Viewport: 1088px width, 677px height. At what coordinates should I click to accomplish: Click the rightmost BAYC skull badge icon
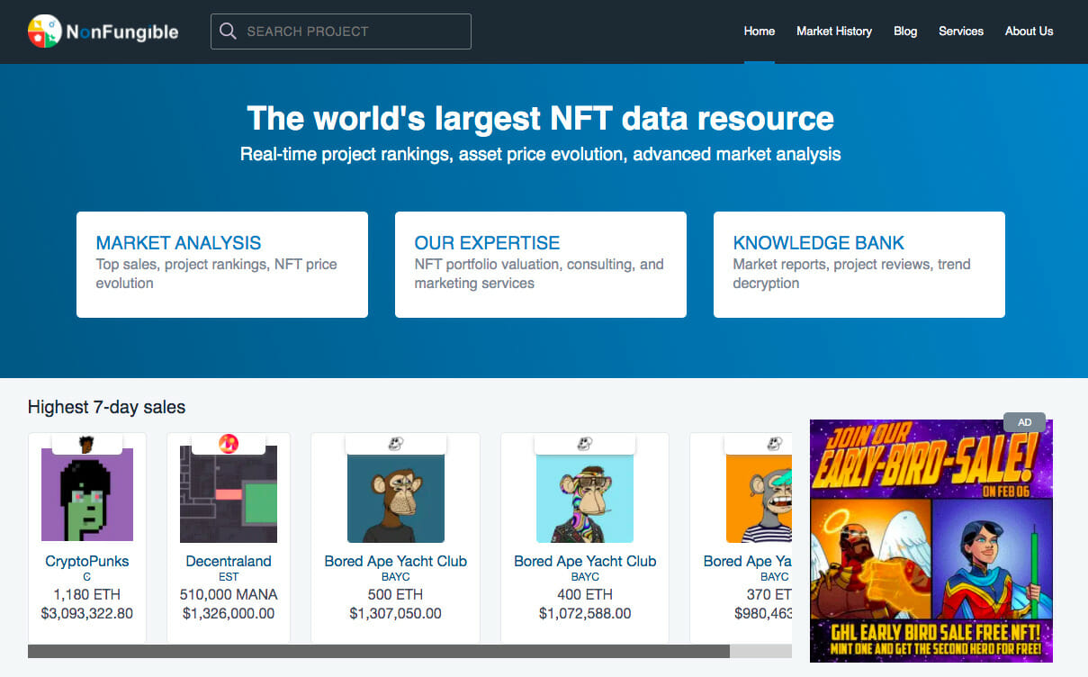[769, 440]
